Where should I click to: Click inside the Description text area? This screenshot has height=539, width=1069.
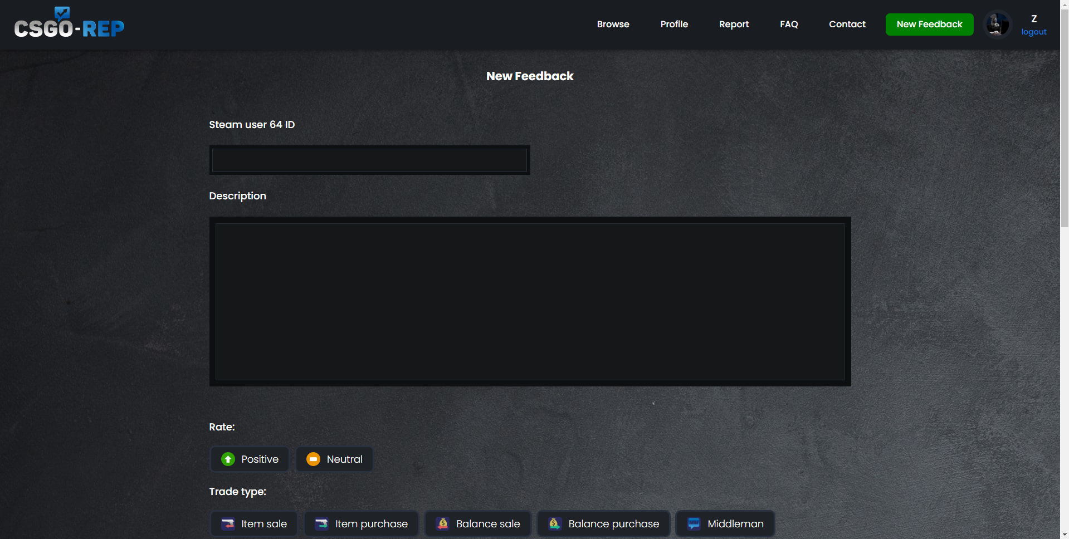tap(529, 301)
